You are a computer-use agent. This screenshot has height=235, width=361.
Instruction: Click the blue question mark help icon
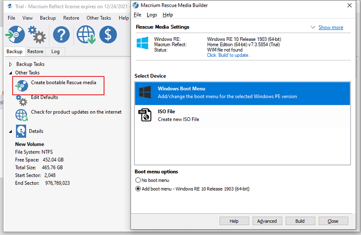(61, 35)
